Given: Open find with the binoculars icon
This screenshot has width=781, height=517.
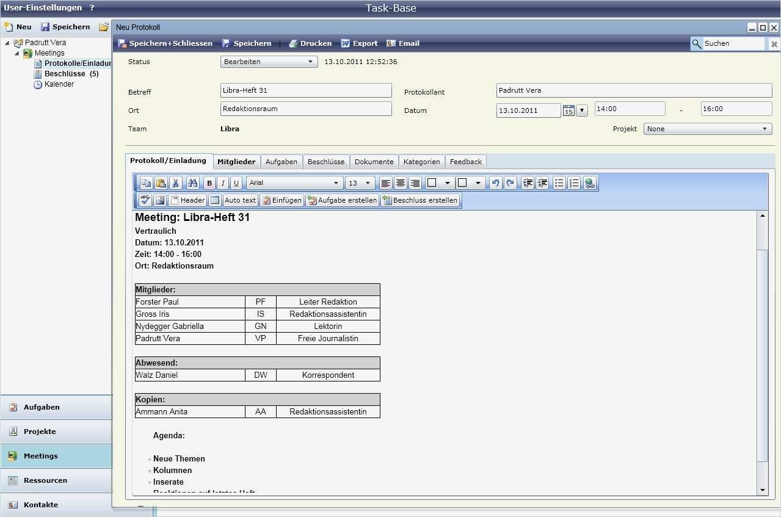Looking at the screenshot, I should tap(193, 183).
